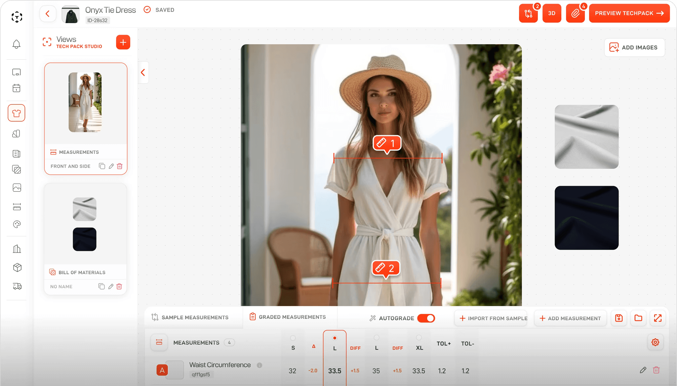Click the delivery truck sidebar icon
The width and height of the screenshot is (677, 386).
pyautogui.click(x=17, y=286)
